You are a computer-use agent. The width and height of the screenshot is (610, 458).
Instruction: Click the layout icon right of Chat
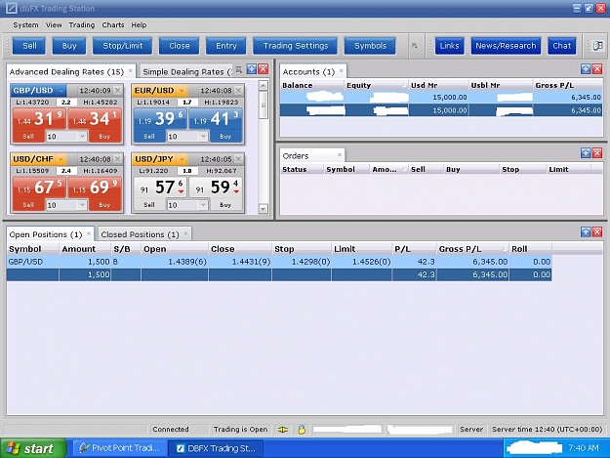[597, 46]
